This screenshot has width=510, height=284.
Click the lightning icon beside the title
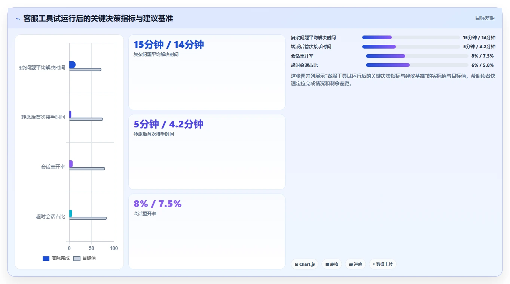pos(18,19)
